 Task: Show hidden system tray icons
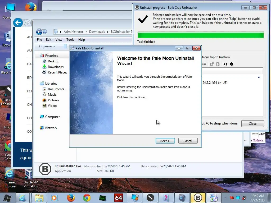[225, 198]
